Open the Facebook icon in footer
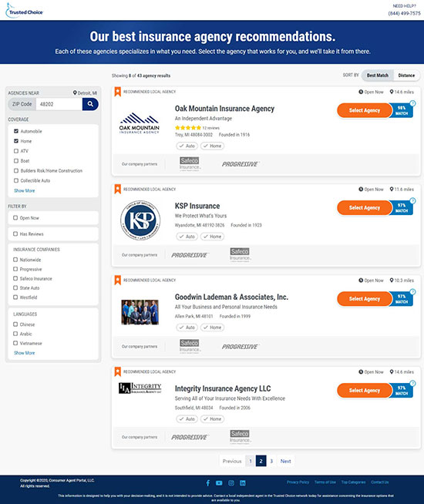Viewport: 424px width, 504px height. point(207,482)
